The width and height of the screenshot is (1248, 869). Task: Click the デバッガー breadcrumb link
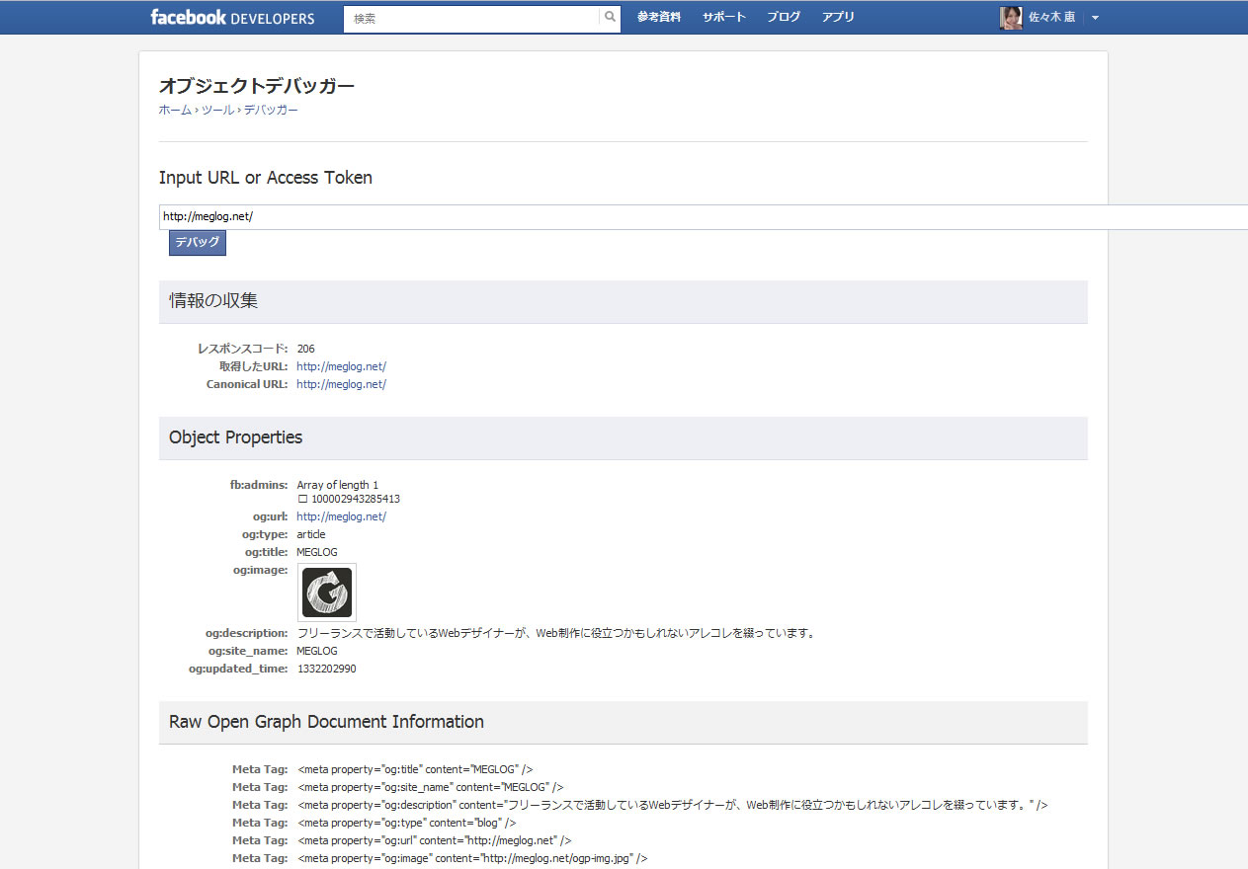[x=269, y=110]
